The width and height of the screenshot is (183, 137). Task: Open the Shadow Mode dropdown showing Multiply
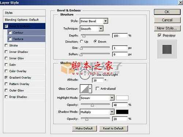pos(97,112)
